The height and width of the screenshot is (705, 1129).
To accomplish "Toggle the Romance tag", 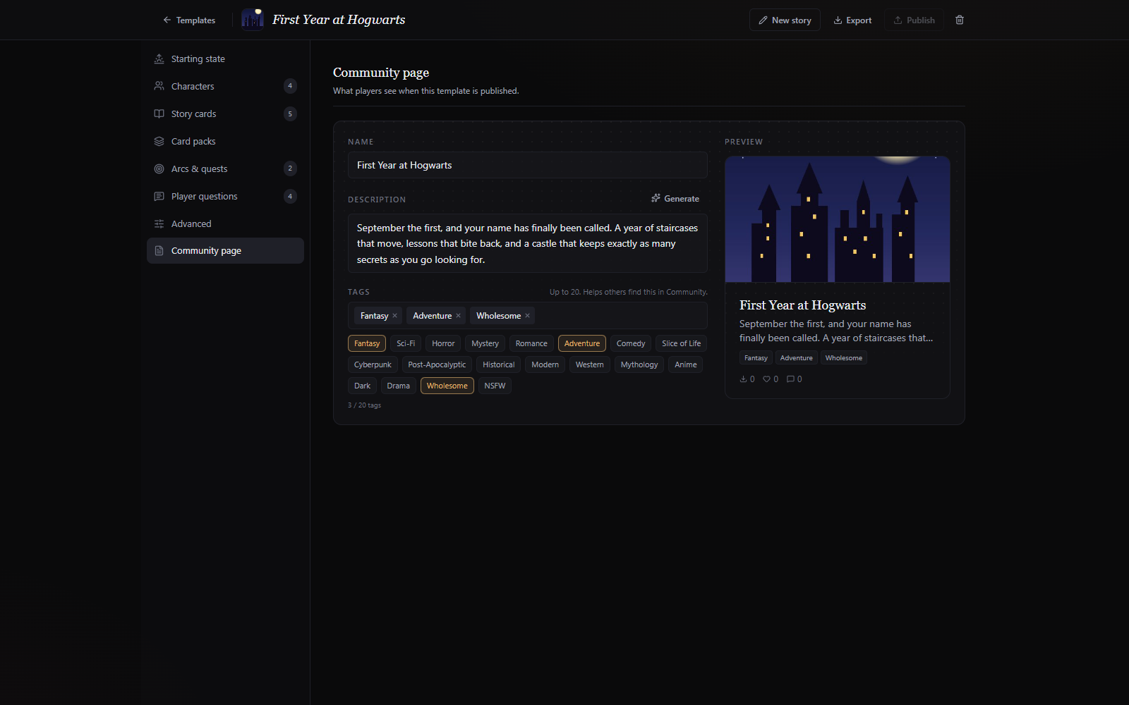I will pyautogui.click(x=531, y=343).
